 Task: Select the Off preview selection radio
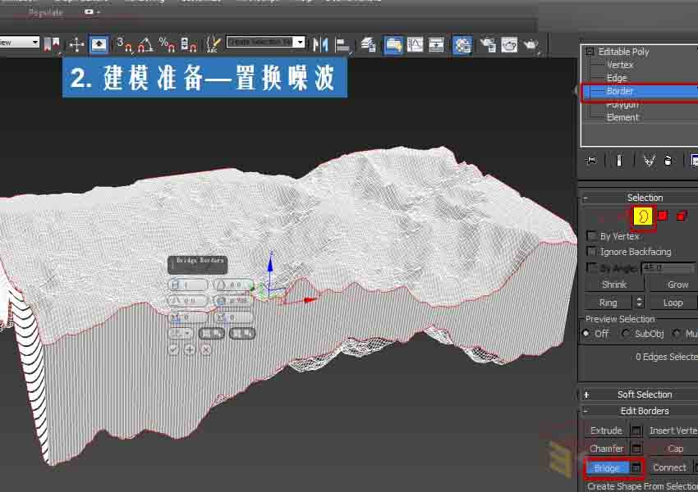(586, 334)
